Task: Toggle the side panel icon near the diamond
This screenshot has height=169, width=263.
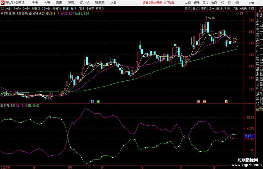Action: tap(242, 14)
